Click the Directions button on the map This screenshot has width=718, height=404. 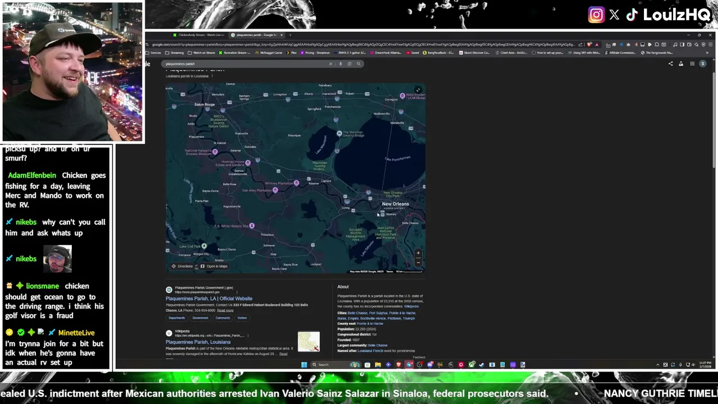(182, 266)
